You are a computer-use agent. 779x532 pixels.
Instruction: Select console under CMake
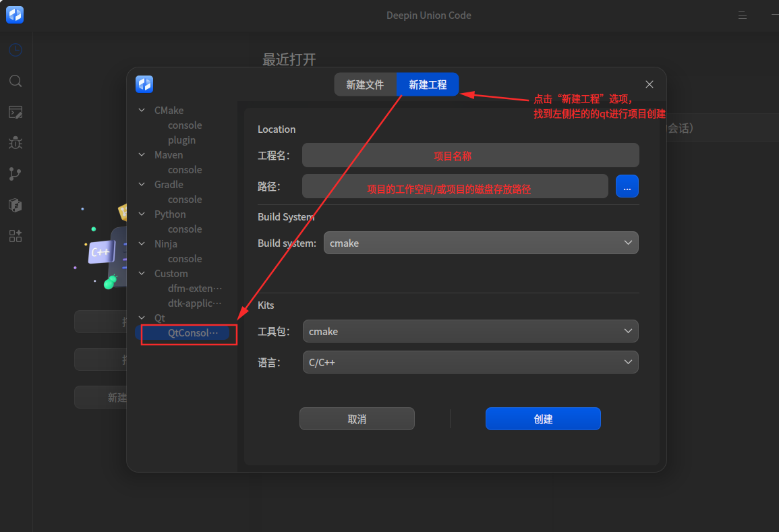[x=185, y=125]
